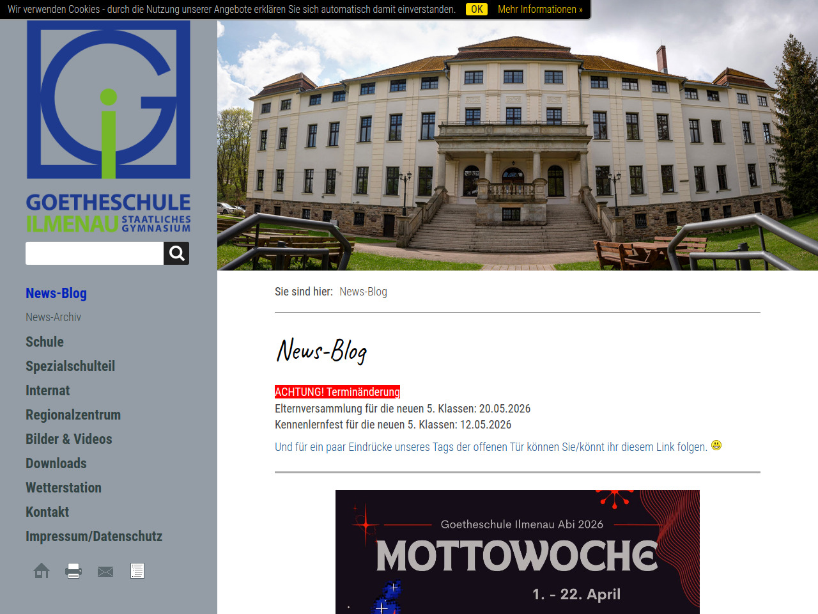Open the Mottowoche Abi 2026 banner image
The image size is (818, 614).
pos(518,552)
